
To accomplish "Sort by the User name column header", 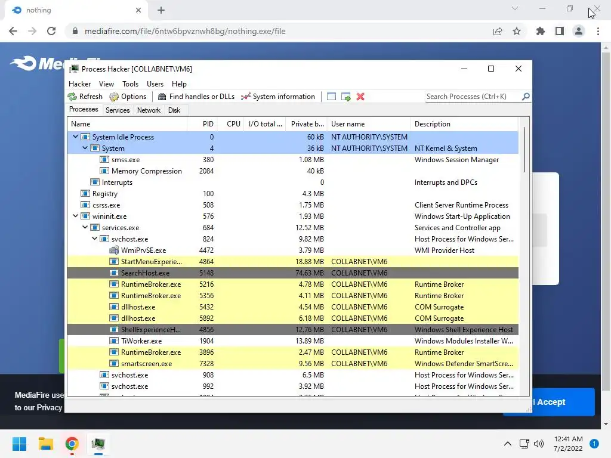I will pyautogui.click(x=369, y=124).
